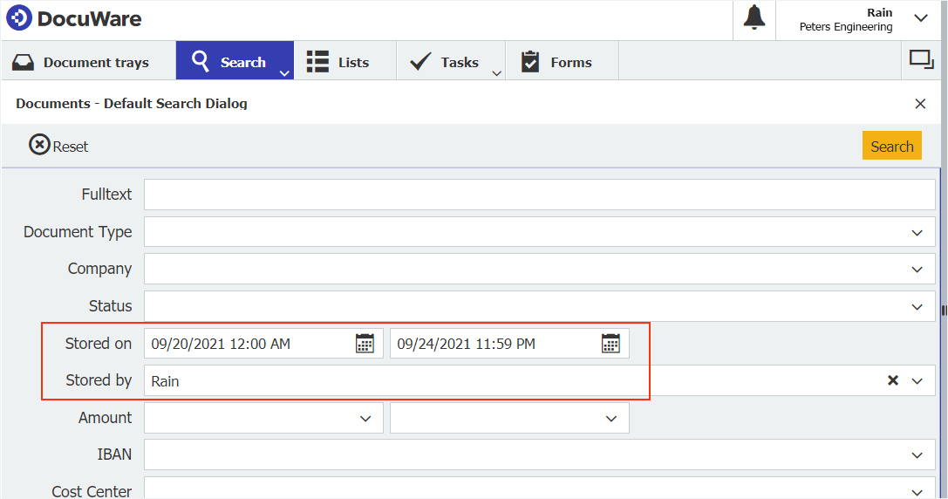Open calendar picker for Stored on end date

click(x=610, y=344)
